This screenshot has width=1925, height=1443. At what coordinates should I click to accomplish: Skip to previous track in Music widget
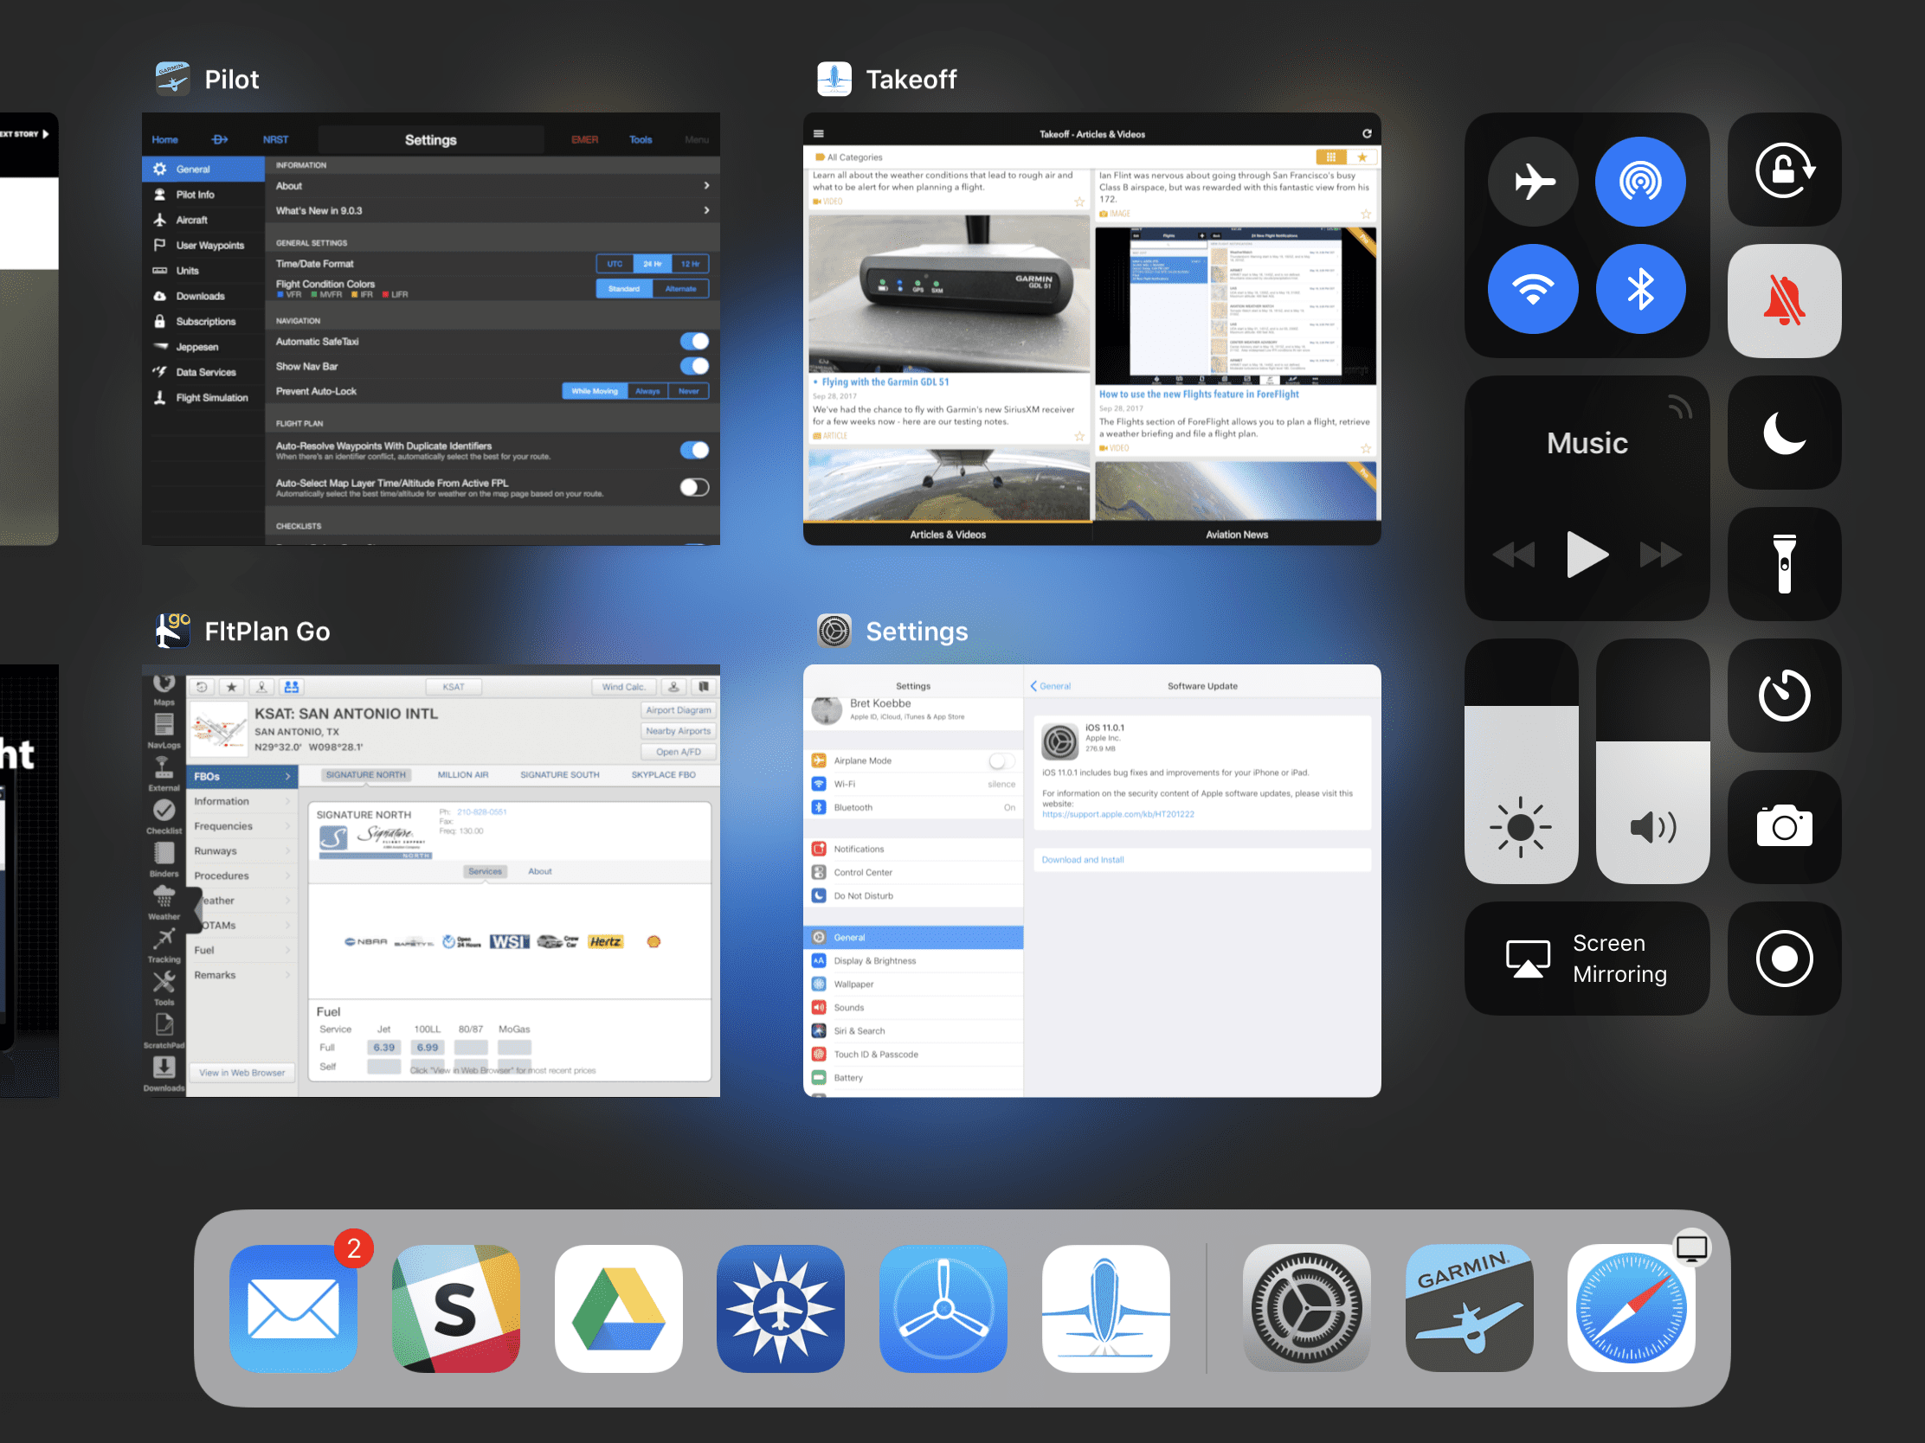click(x=1514, y=554)
